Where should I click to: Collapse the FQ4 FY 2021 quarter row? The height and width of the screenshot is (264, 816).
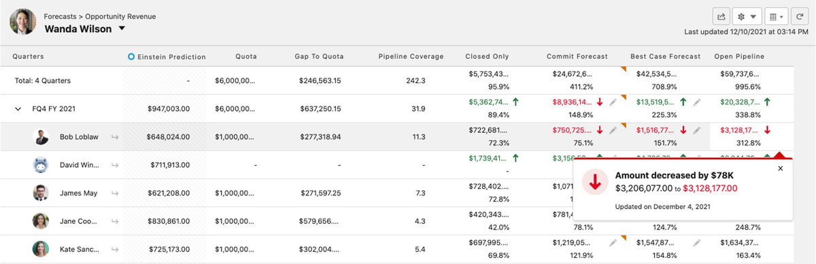click(18, 109)
